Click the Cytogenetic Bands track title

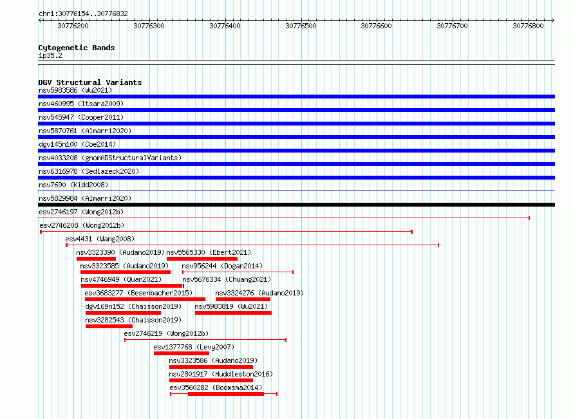tap(77, 48)
